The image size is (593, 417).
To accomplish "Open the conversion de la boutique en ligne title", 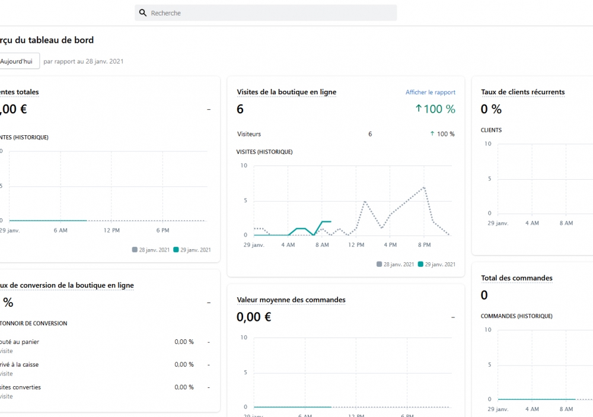I will [x=68, y=285].
